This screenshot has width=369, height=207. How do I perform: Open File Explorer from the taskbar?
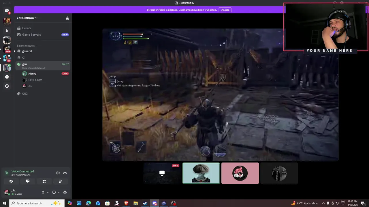[136, 203]
